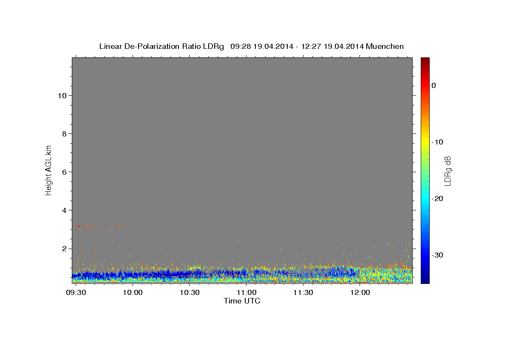The image size is (510, 340).
Task: Click the end time '12:27 19.04.2014' in the title
Action: [x=332, y=46]
